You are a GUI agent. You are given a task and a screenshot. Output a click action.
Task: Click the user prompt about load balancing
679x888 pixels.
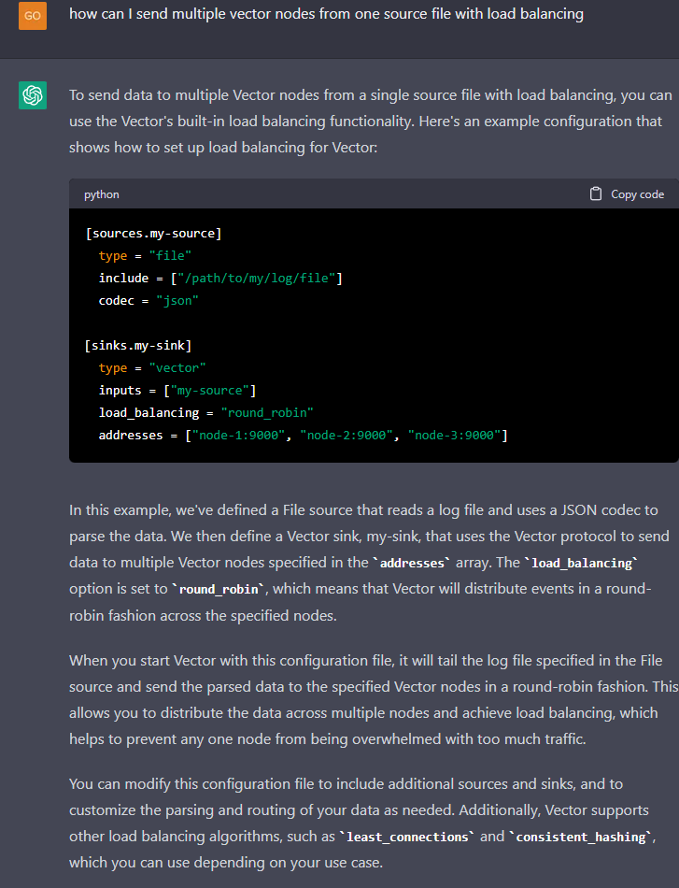click(327, 14)
